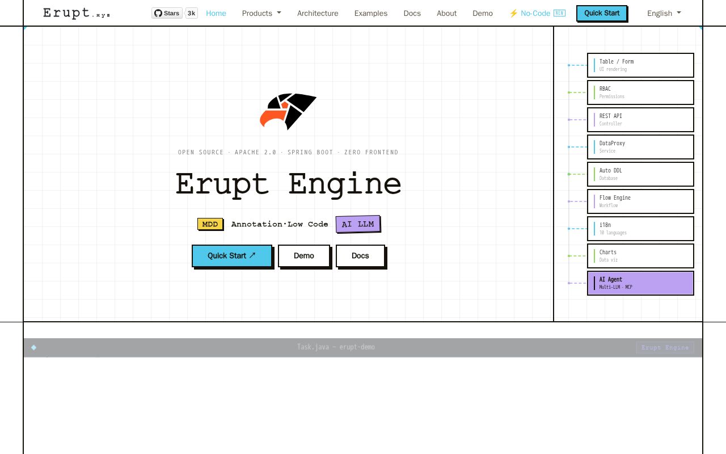Screen dimensions: 726x454
Task: Open the hero Demo button
Action: (304, 256)
